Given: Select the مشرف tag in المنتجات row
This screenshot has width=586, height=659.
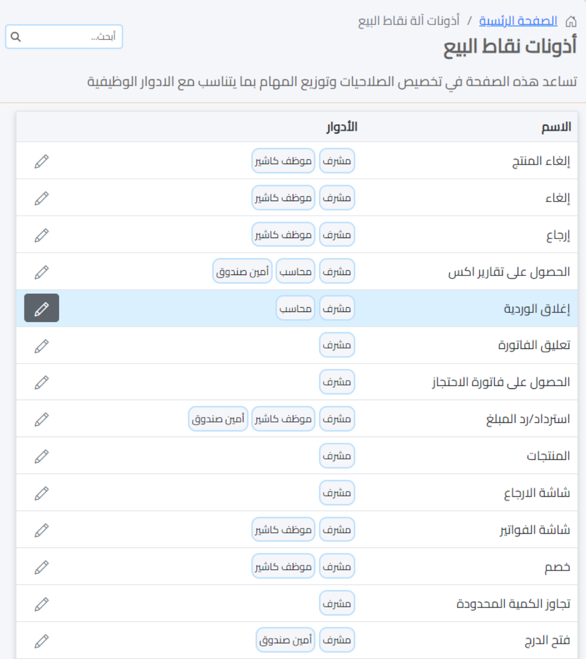Looking at the screenshot, I should [337, 456].
